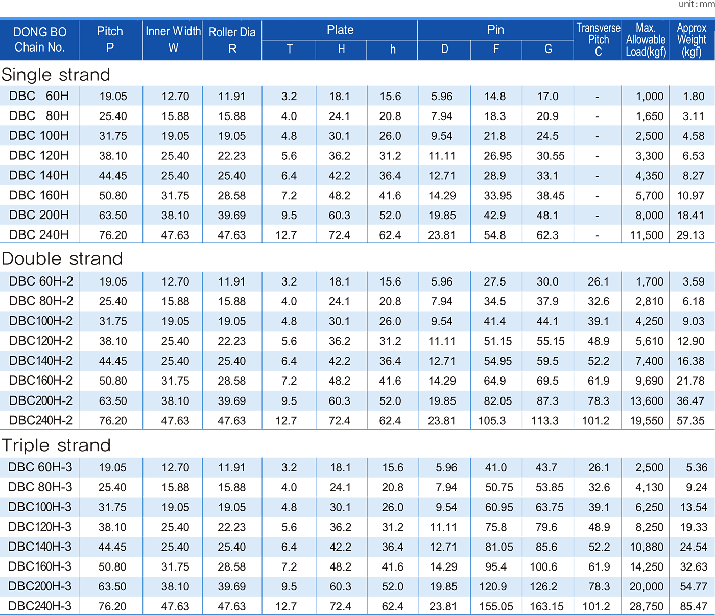
Task: Click pin F value '155.05' for DBC240H-3
Action: 496,607
